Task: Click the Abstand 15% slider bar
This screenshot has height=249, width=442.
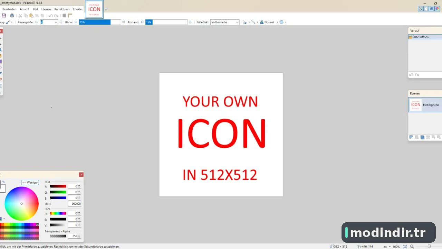Action: (166, 22)
